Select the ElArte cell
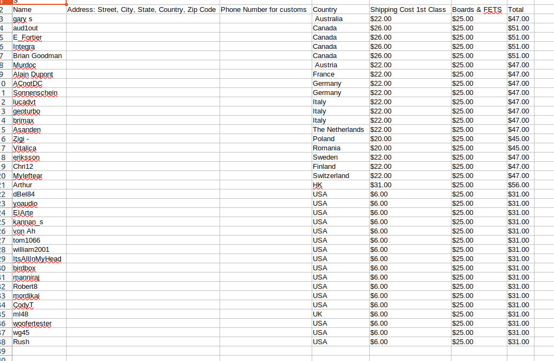The width and height of the screenshot is (554, 361). coord(39,212)
